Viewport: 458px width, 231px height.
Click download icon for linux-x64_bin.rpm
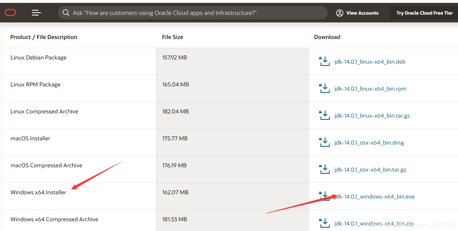(x=324, y=88)
